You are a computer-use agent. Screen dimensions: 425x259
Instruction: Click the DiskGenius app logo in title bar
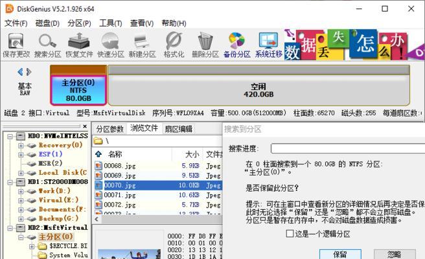(x=9, y=8)
